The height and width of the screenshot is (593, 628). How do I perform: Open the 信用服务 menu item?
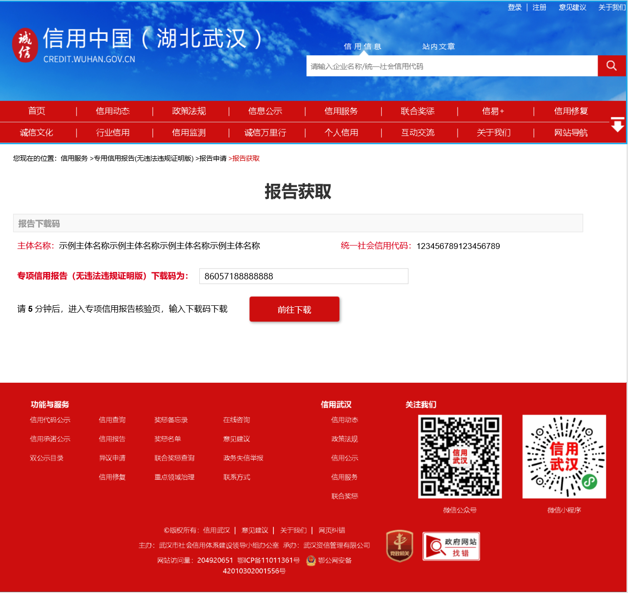(x=341, y=111)
